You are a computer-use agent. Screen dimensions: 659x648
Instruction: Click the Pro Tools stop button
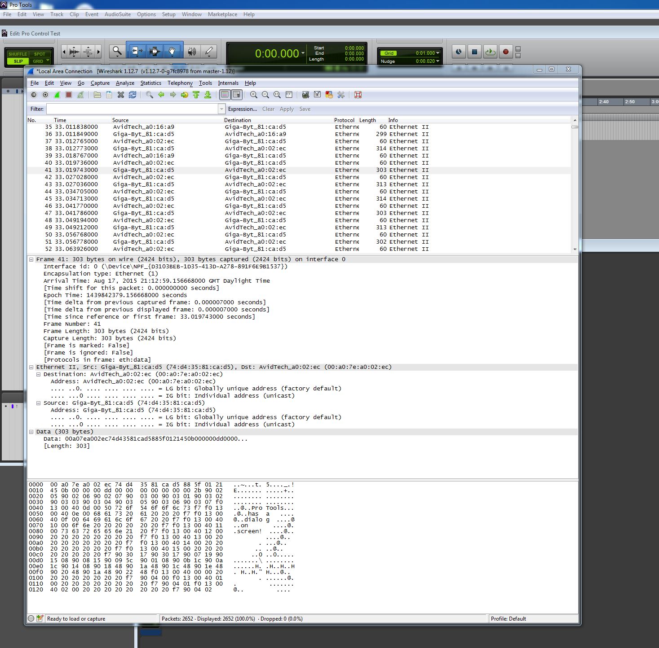474,52
